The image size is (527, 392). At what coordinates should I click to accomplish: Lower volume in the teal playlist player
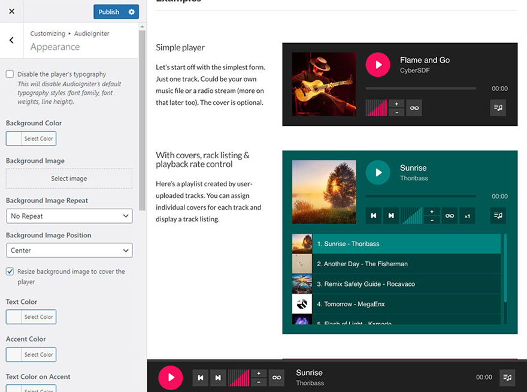click(x=432, y=220)
